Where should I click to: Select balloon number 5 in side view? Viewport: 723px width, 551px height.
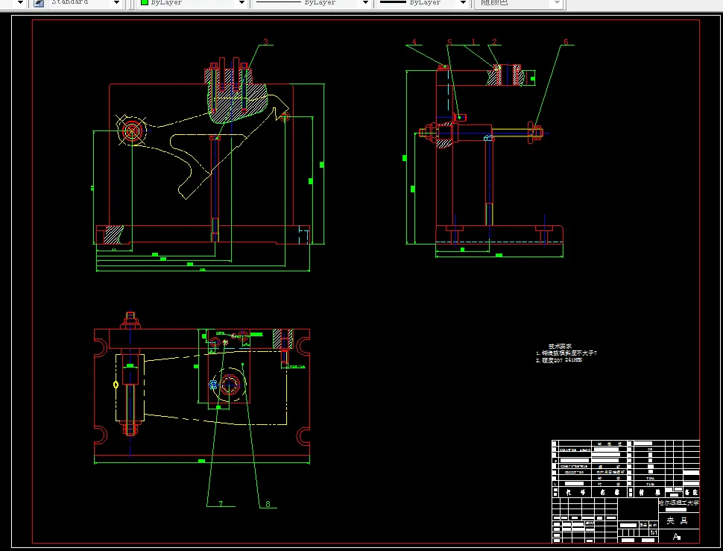449,42
